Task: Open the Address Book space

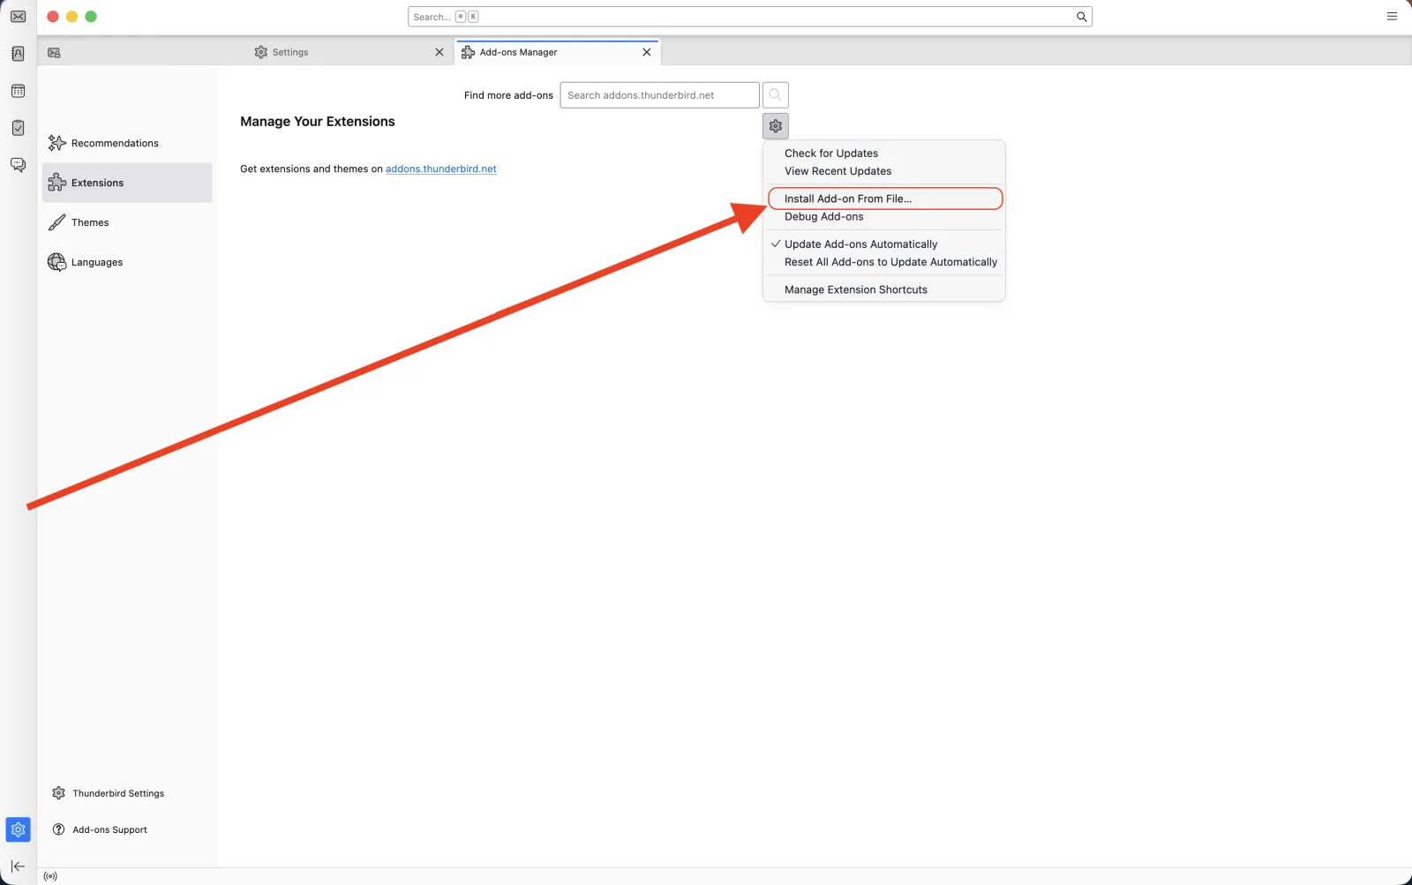Action: pyautogui.click(x=18, y=54)
